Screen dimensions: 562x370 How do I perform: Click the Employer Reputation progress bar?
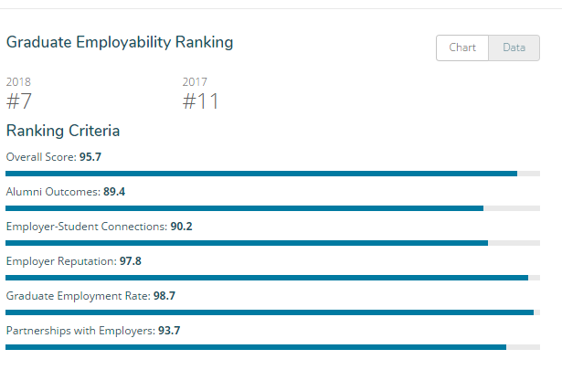click(x=272, y=277)
